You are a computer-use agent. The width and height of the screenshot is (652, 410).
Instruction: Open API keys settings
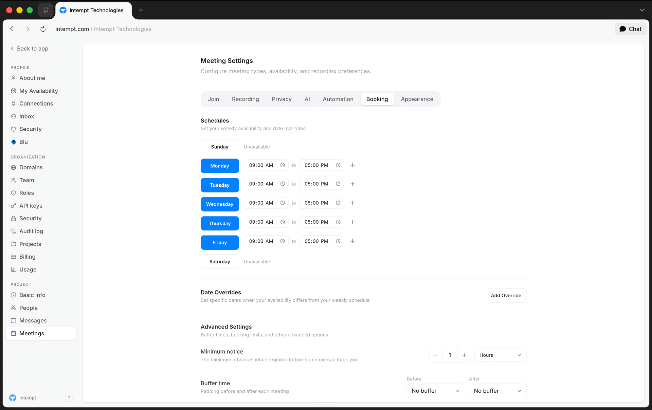41,206
